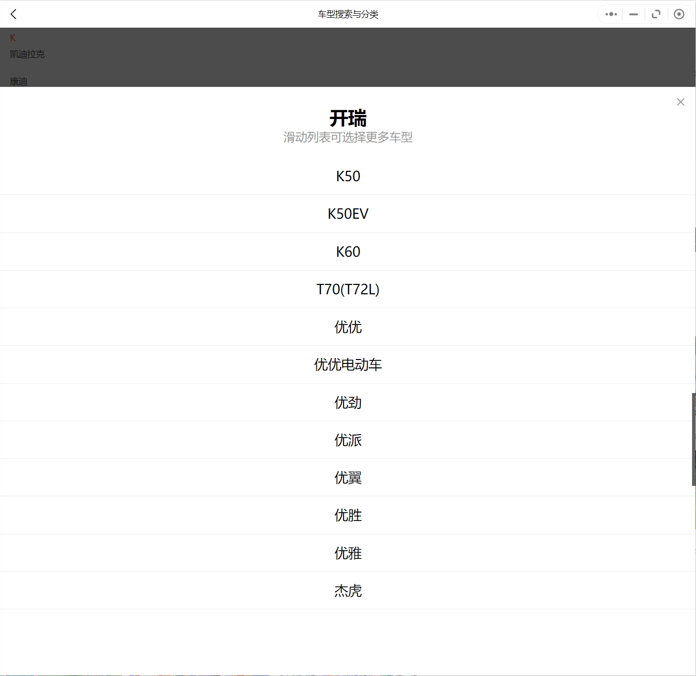
Task: Open the mini-program more options menu
Action: [x=610, y=14]
